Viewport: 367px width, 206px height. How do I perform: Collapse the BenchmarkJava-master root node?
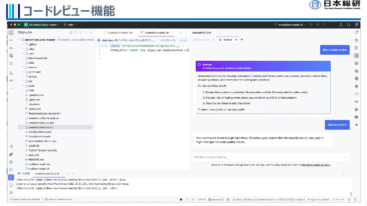click(19, 40)
